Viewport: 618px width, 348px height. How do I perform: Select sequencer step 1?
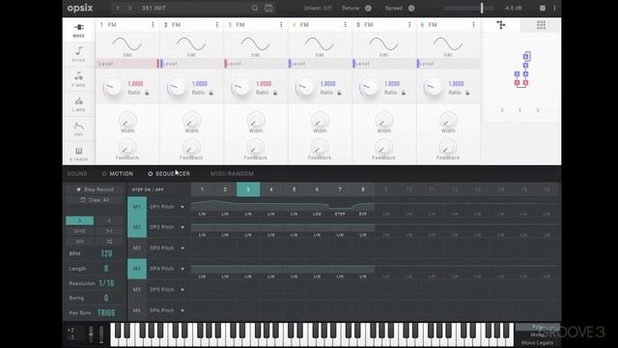202,189
